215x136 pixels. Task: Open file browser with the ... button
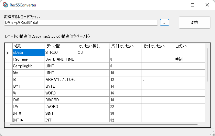pyautogui.click(x=164, y=23)
